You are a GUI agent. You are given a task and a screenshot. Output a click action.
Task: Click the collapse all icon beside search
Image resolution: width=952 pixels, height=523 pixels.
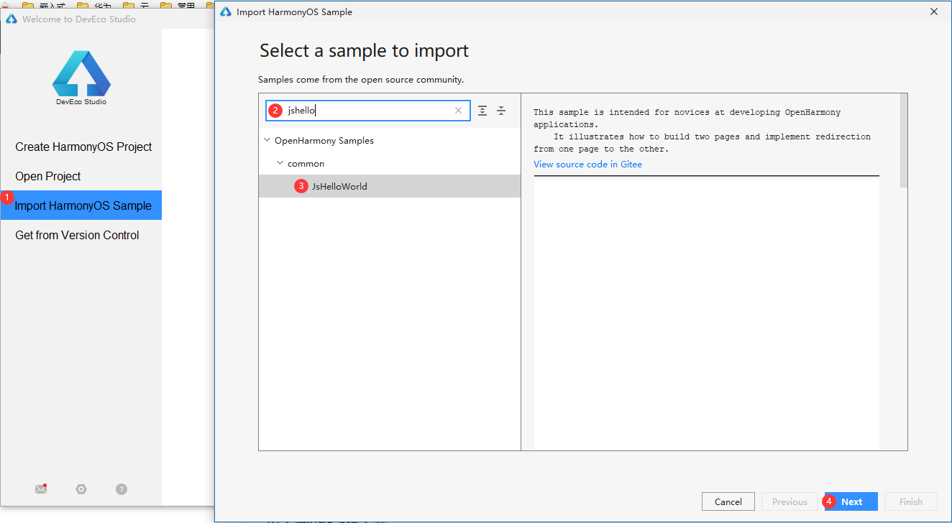pyautogui.click(x=501, y=111)
